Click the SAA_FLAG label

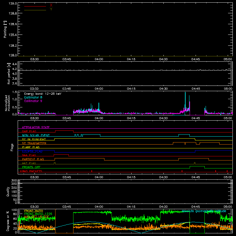(x=29, y=155)
